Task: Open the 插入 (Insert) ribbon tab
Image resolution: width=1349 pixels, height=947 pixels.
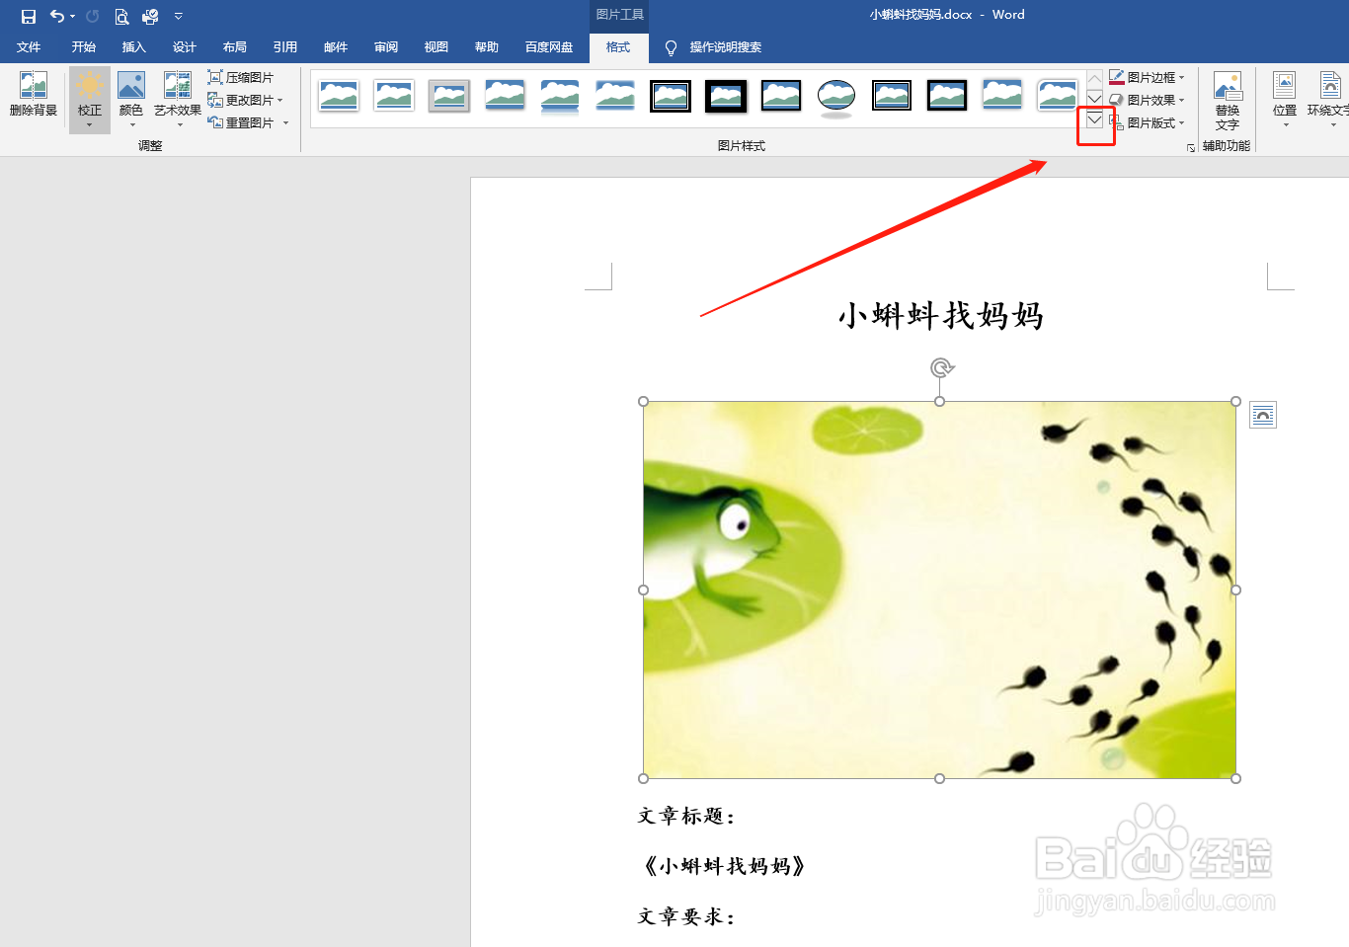Action: 133,47
